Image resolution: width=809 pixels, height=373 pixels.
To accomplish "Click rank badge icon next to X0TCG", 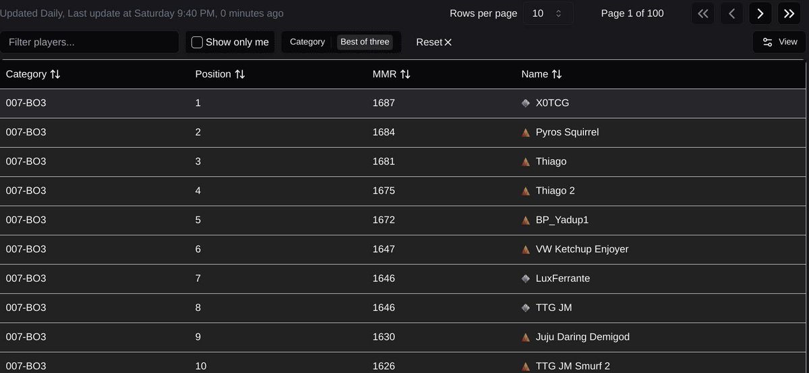I will 526,103.
